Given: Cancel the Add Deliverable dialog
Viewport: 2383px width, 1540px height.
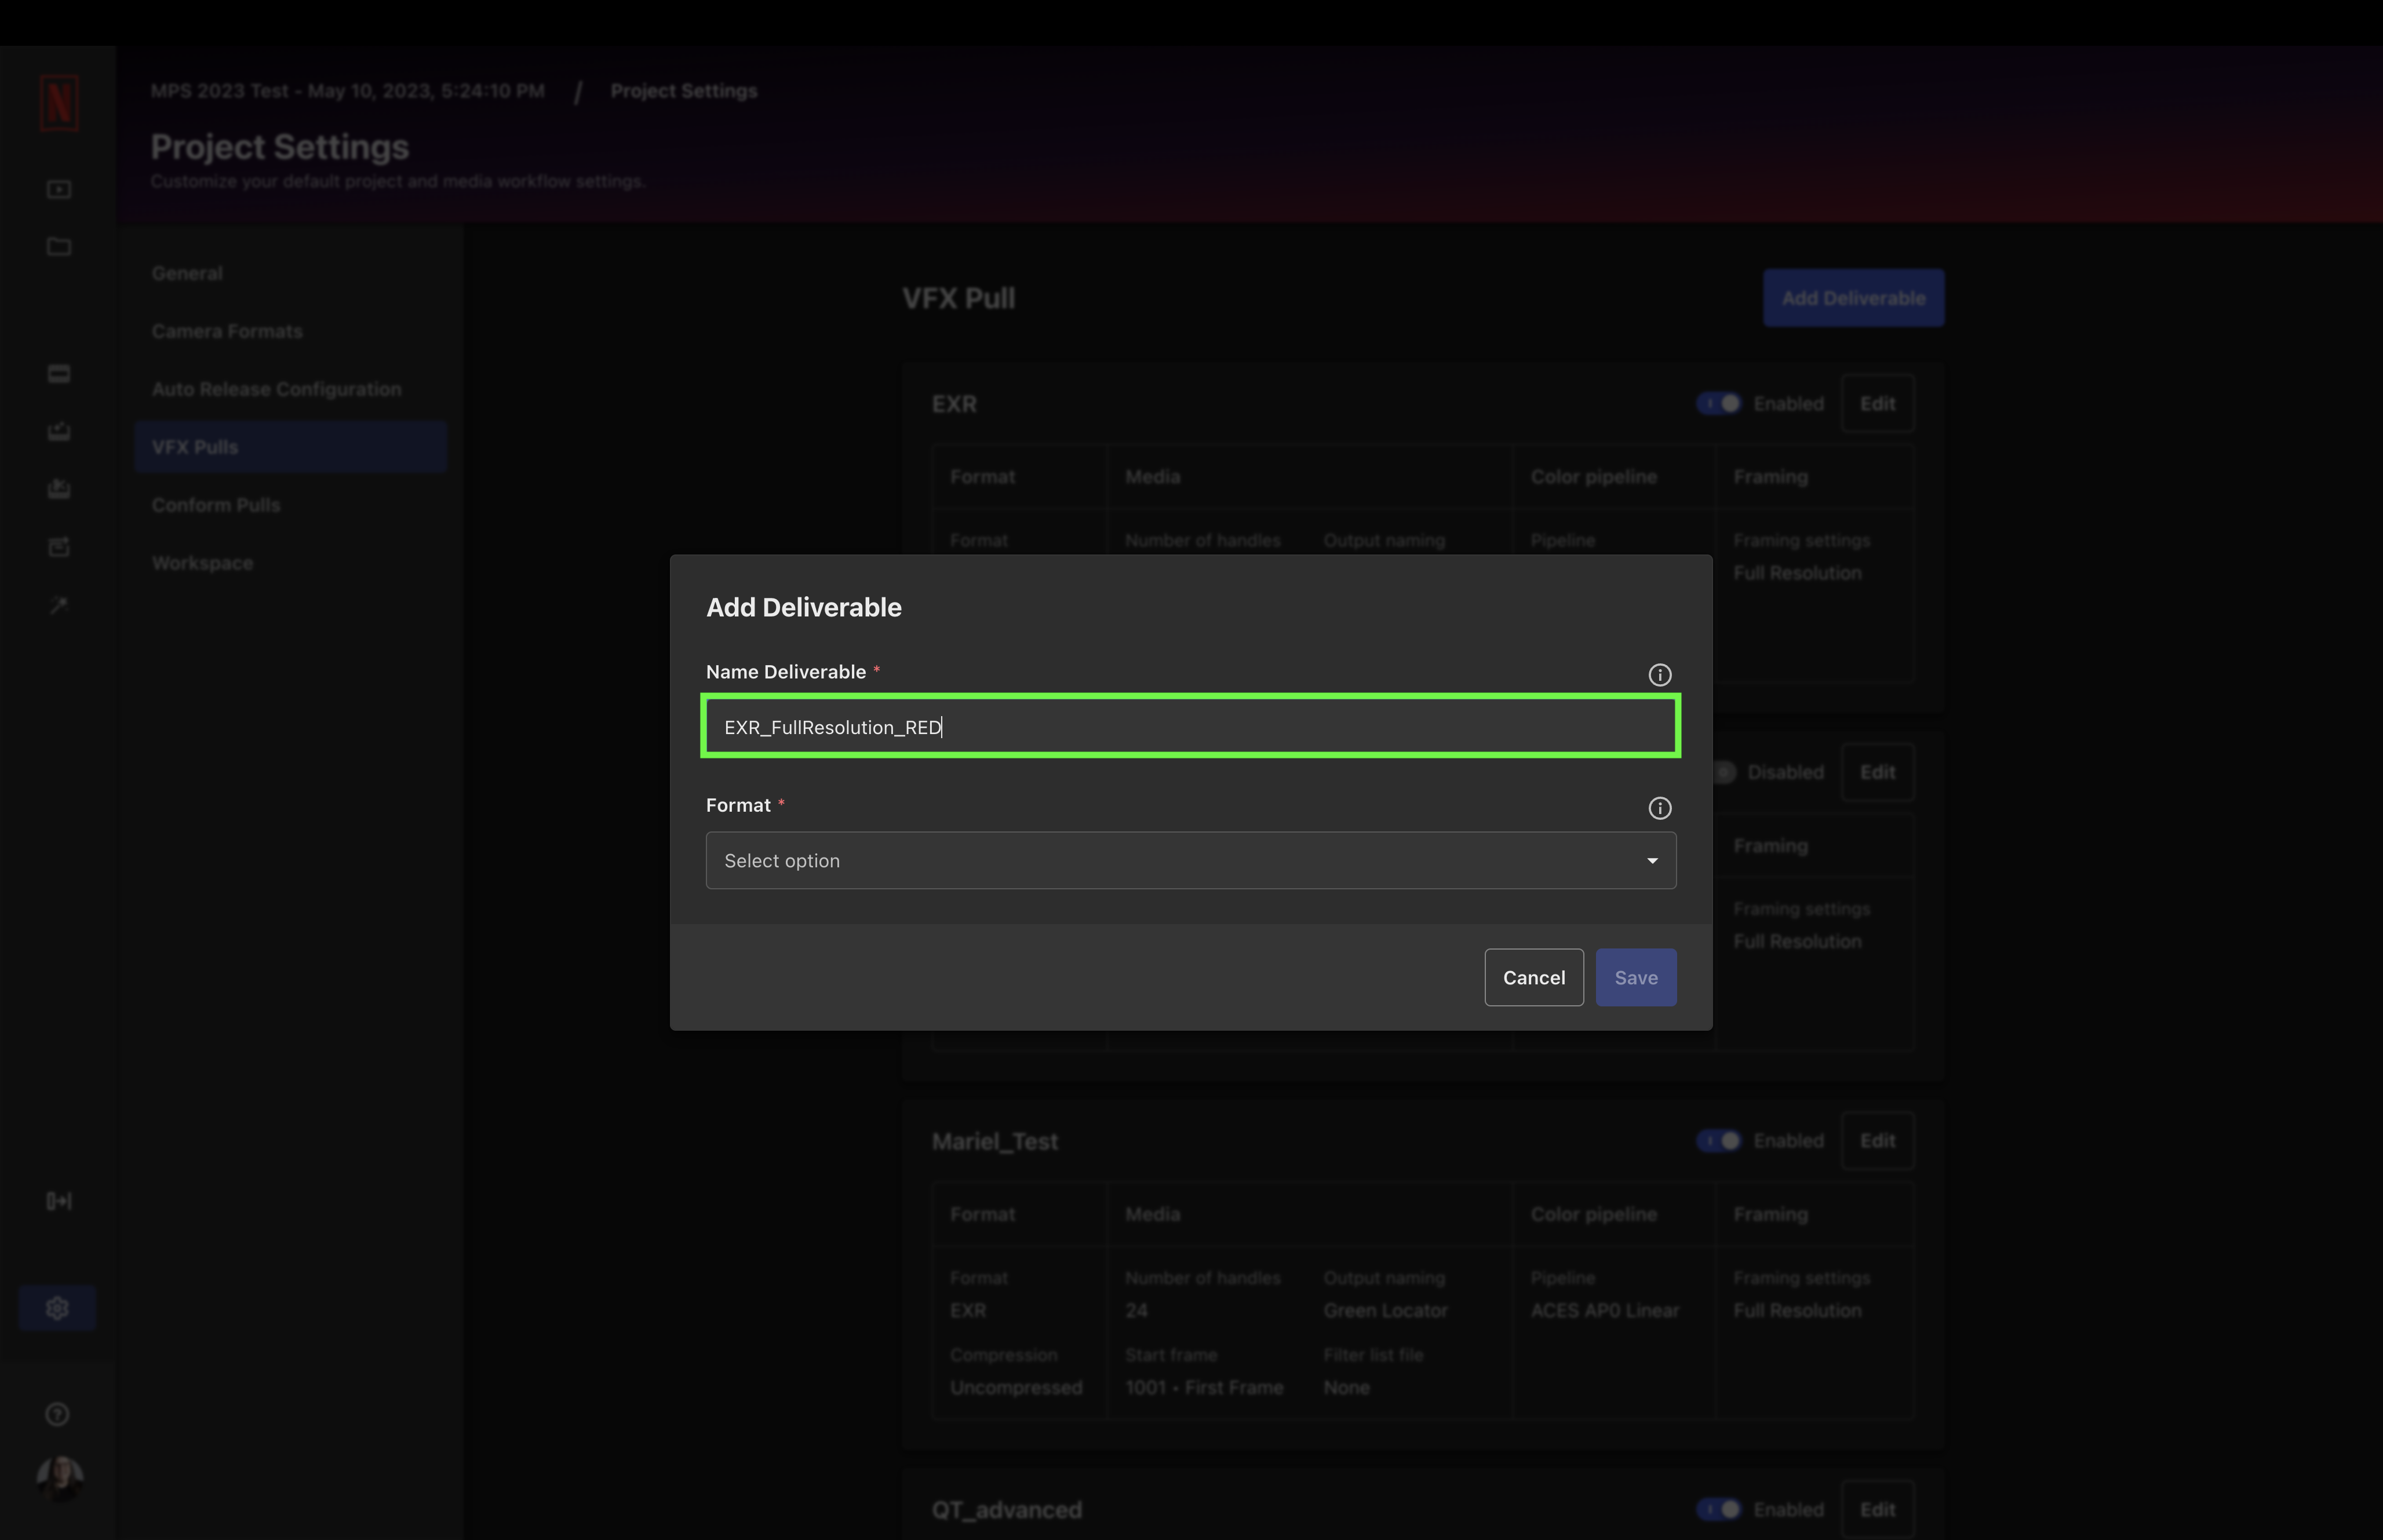Looking at the screenshot, I should pos(1534,978).
